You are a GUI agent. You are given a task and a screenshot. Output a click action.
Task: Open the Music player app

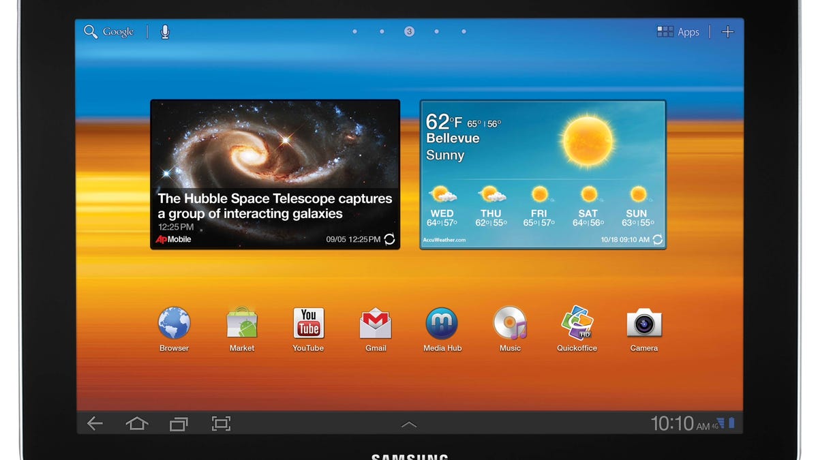pos(509,324)
